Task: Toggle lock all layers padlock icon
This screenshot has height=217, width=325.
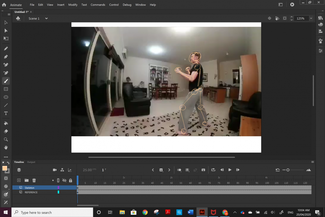Action: (x=71, y=180)
